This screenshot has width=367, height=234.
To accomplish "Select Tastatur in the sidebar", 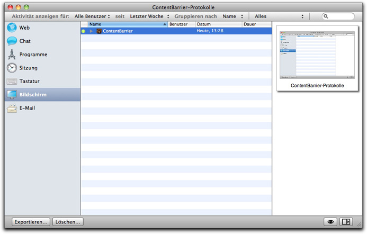I will tap(42, 81).
